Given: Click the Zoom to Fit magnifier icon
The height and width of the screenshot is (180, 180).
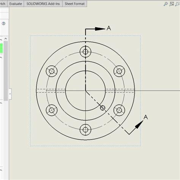Looking at the screenshot, I should coord(166,4).
